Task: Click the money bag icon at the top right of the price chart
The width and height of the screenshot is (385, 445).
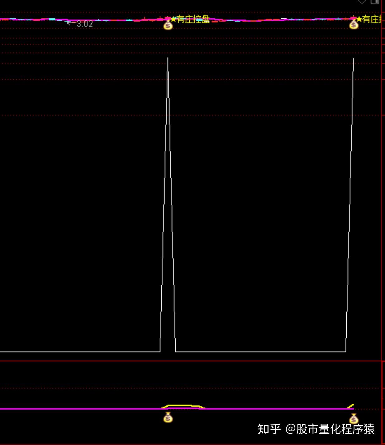Action: point(354,24)
